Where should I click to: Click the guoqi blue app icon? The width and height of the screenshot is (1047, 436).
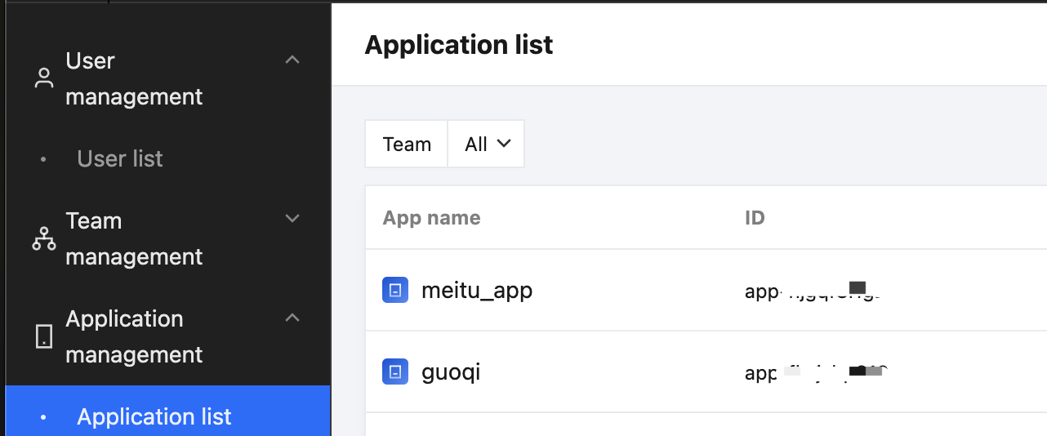click(395, 371)
